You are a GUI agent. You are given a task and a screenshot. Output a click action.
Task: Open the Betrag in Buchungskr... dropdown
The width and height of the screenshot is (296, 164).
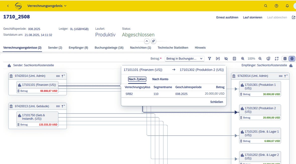pos(184,59)
